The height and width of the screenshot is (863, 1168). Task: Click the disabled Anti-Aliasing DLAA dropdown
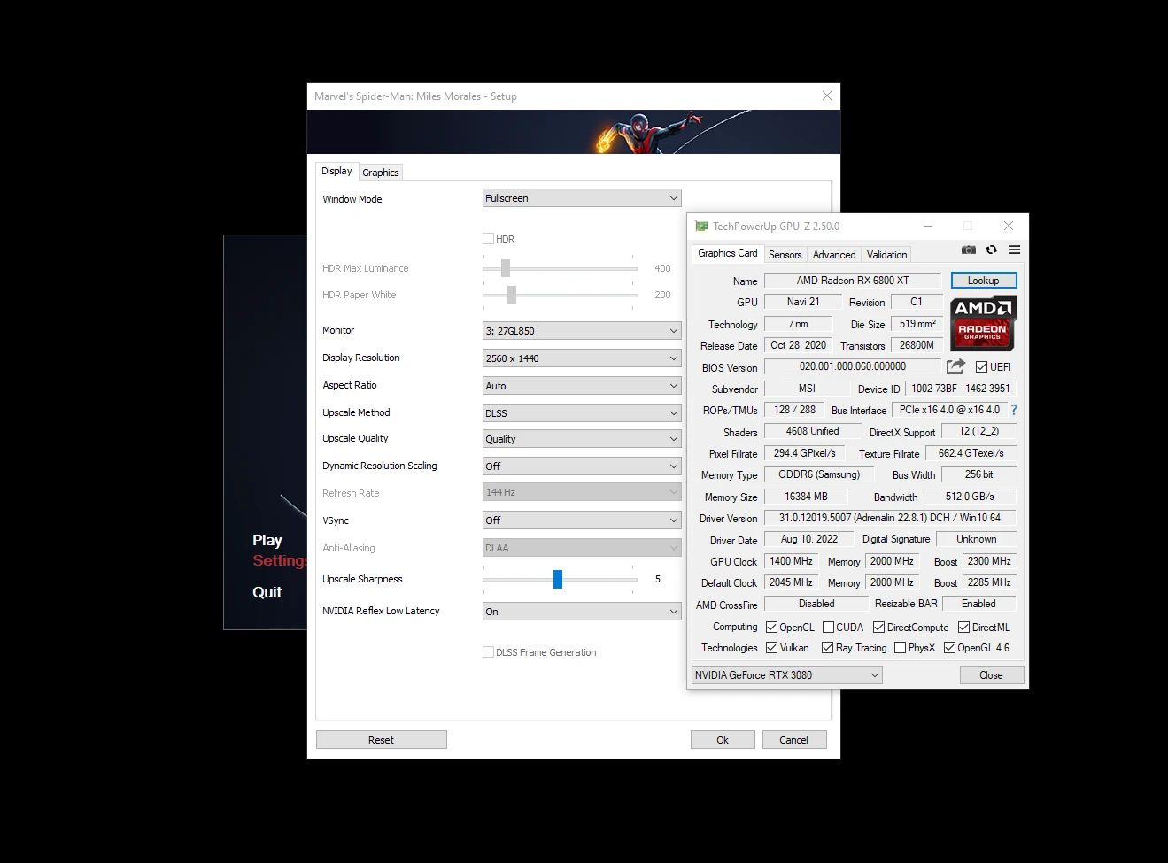[582, 548]
